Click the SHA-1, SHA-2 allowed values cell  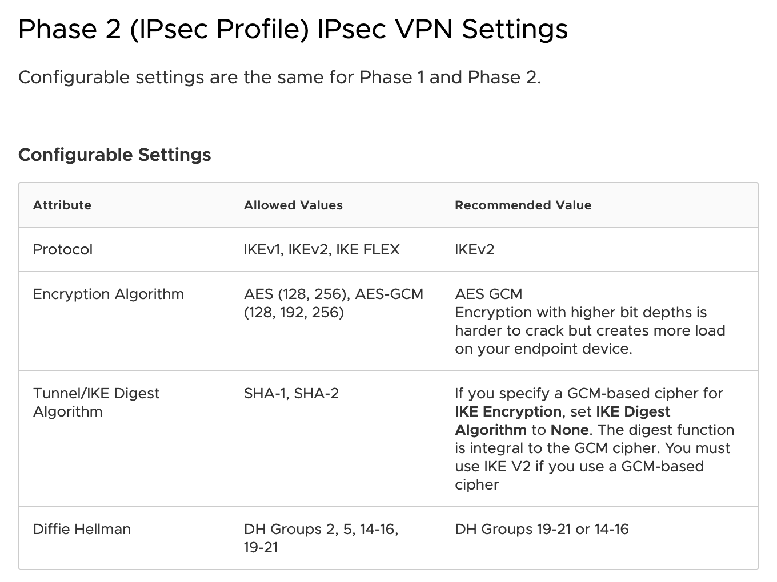tap(291, 393)
